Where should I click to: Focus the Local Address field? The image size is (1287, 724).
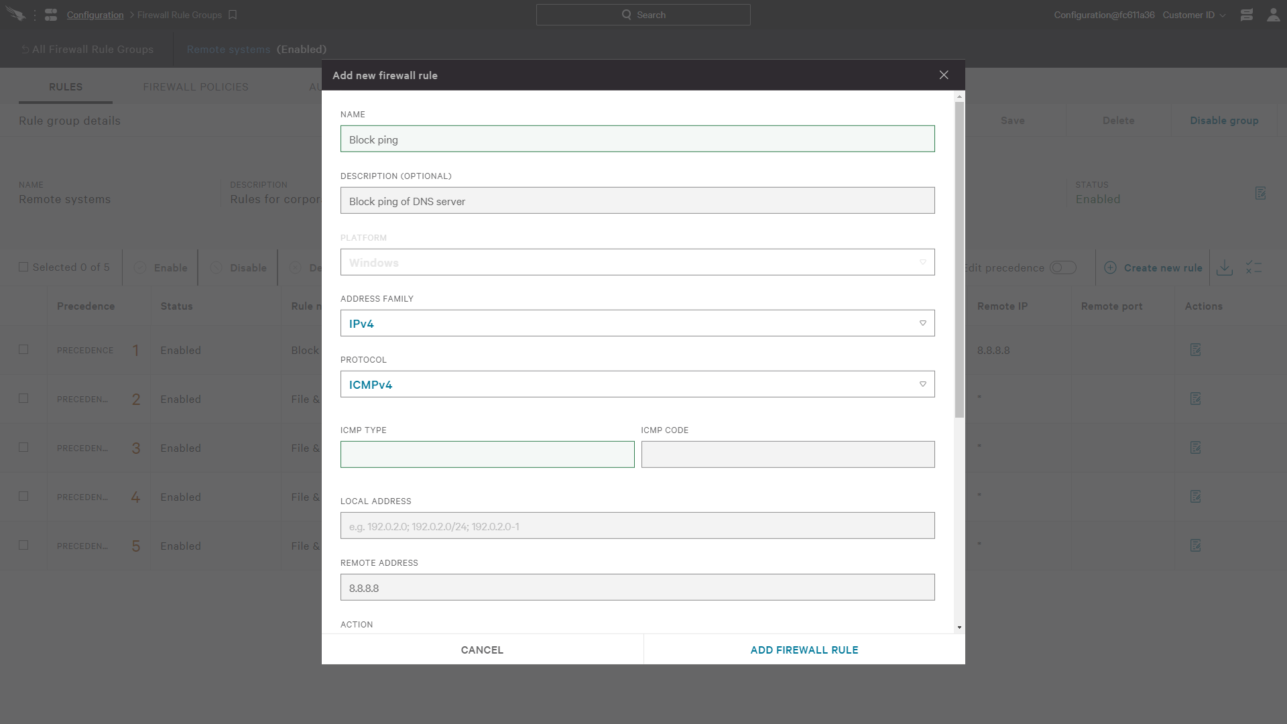637,526
